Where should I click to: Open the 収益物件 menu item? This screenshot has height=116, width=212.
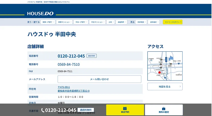coord(121,22)
